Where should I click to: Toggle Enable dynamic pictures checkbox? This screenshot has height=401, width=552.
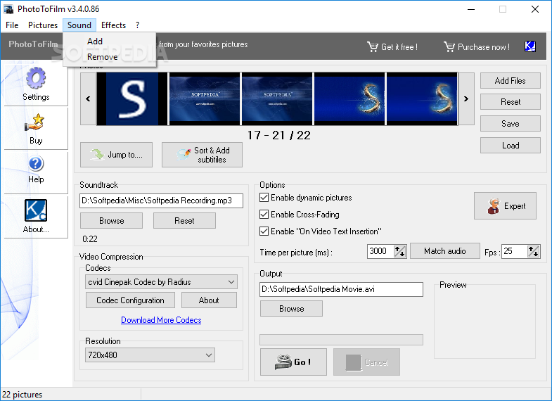(264, 198)
